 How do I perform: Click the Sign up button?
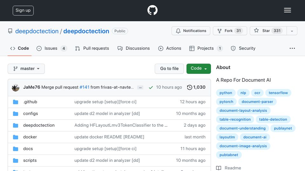(x=23, y=10)
